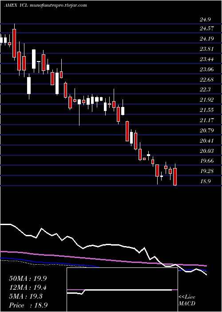Viewport: 222px width, 312px height.
Task: Click the 24.57 price axis label
Action: (207, 28)
